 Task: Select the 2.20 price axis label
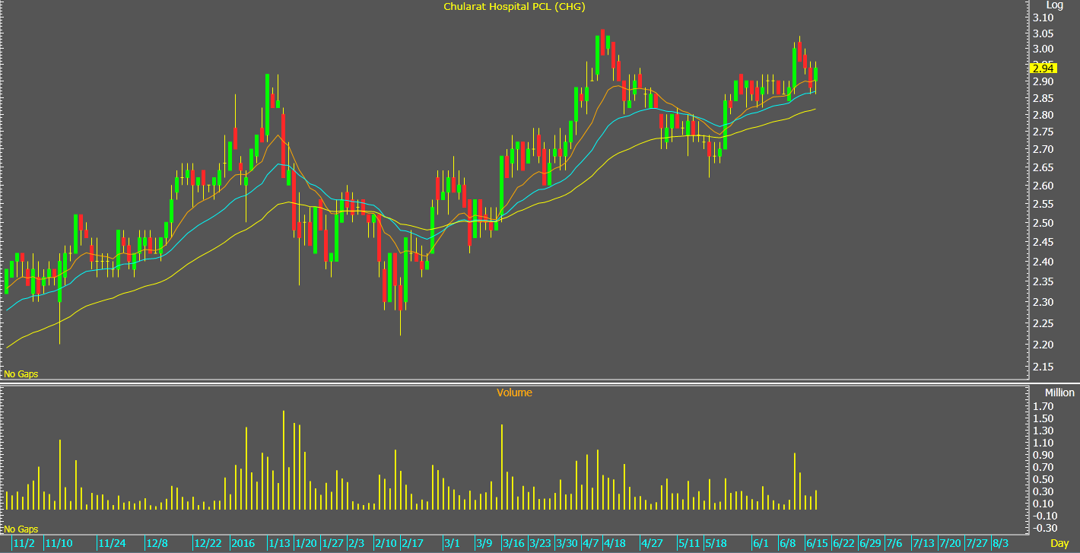(1042, 345)
